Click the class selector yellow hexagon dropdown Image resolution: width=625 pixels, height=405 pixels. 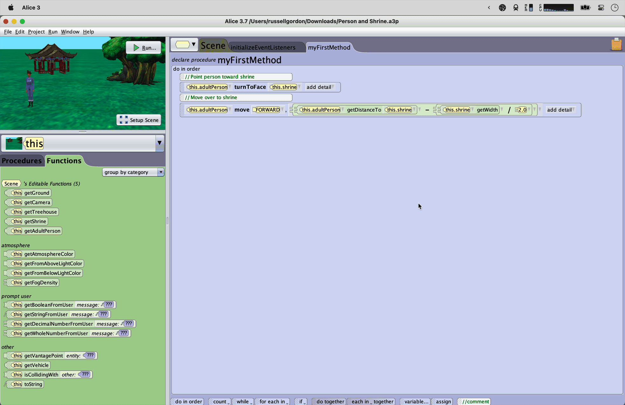(x=185, y=45)
